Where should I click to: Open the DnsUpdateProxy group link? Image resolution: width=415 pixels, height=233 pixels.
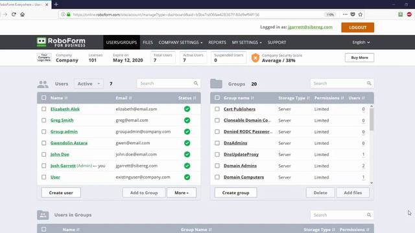241,154
